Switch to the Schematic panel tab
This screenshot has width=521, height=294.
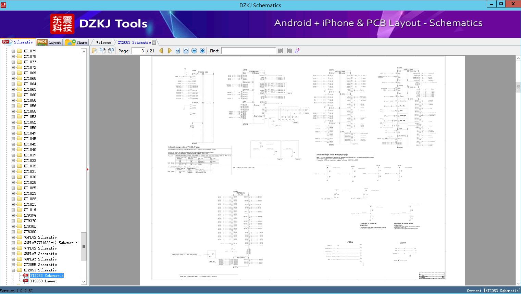[18, 42]
